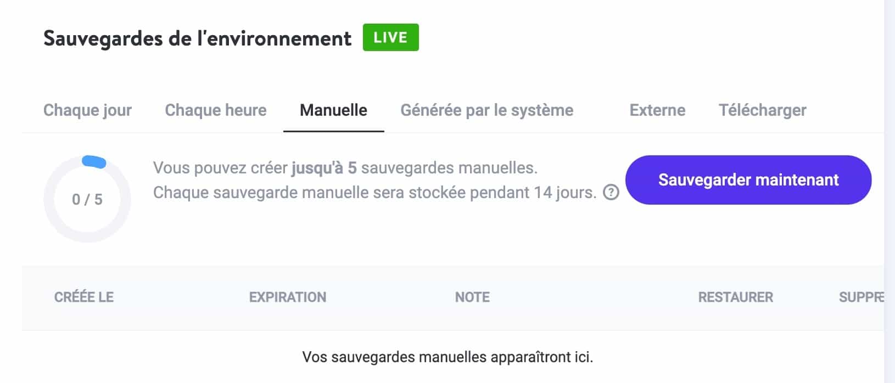Viewport: 895px width, 383px height.
Task: Switch to the Générée par le système tab
Action: point(488,110)
